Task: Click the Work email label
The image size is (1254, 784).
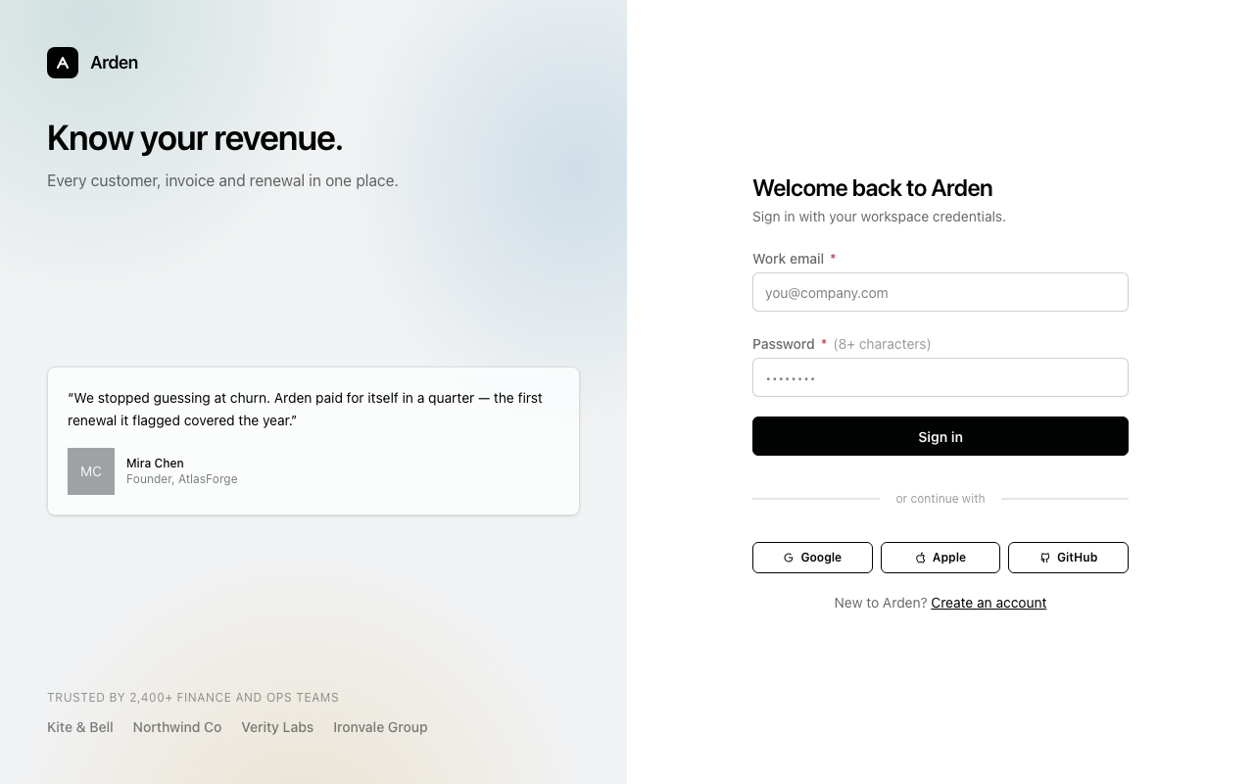Action: [788, 259]
